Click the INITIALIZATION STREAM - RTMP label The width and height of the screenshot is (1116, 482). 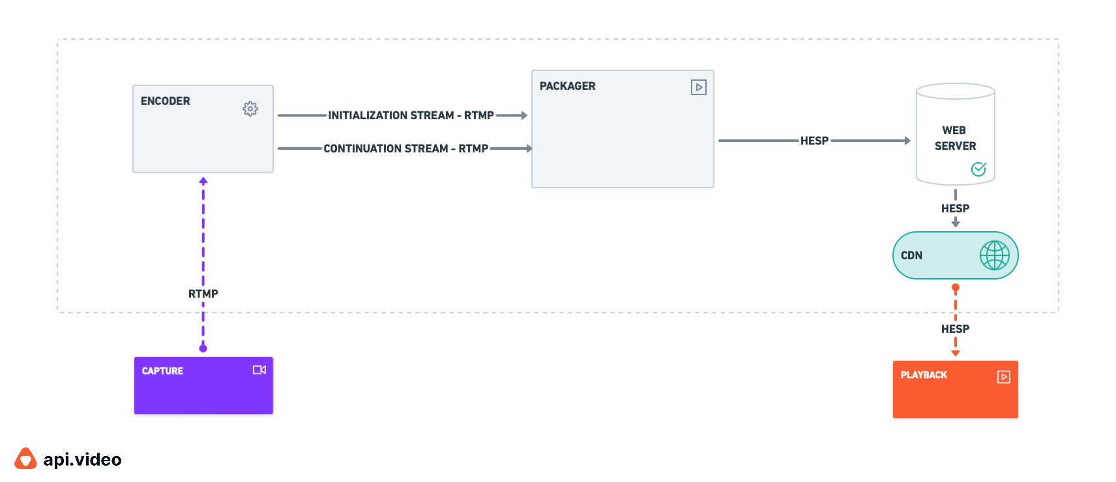pos(411,115)
